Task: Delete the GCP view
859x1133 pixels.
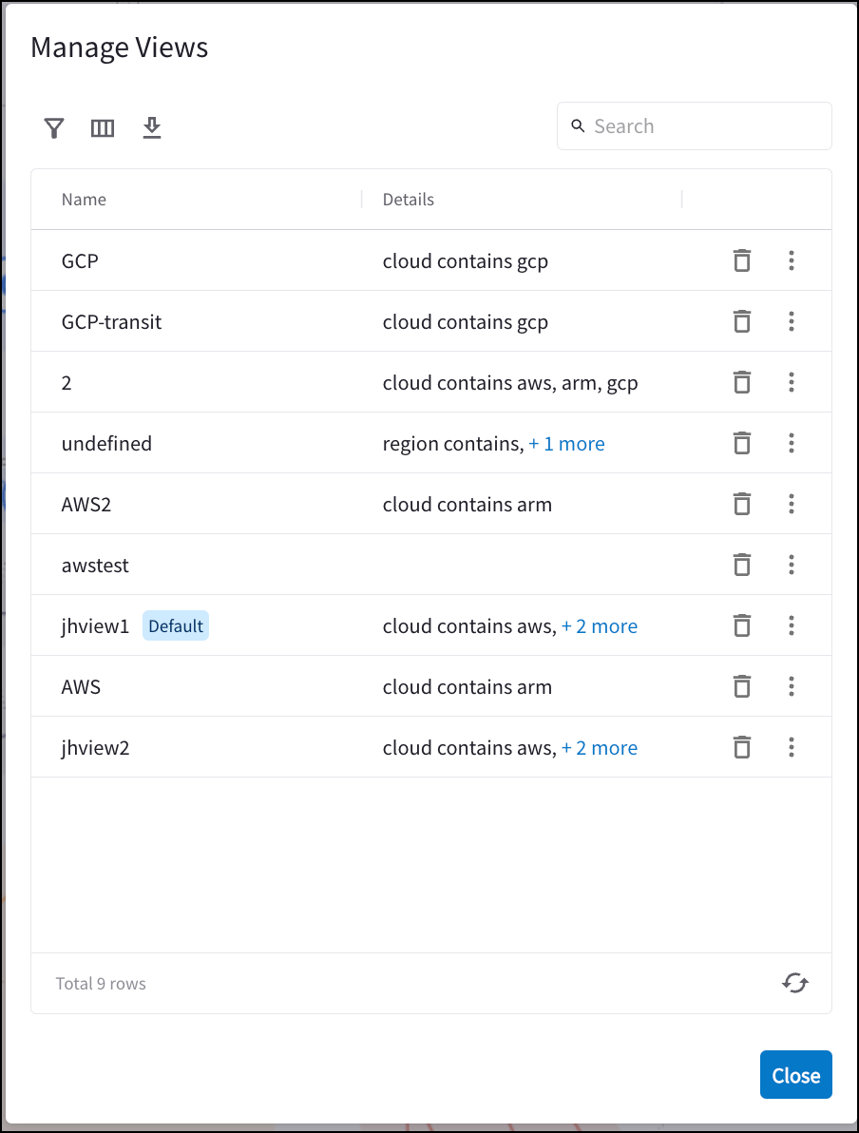Action: tap(742, 260)
